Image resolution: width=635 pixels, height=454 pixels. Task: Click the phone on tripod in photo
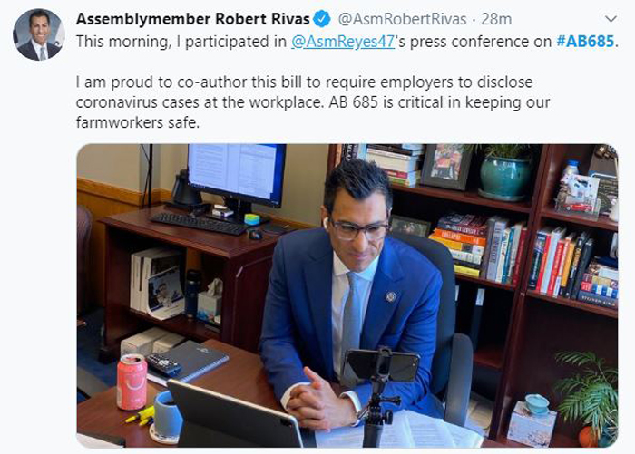381,366
